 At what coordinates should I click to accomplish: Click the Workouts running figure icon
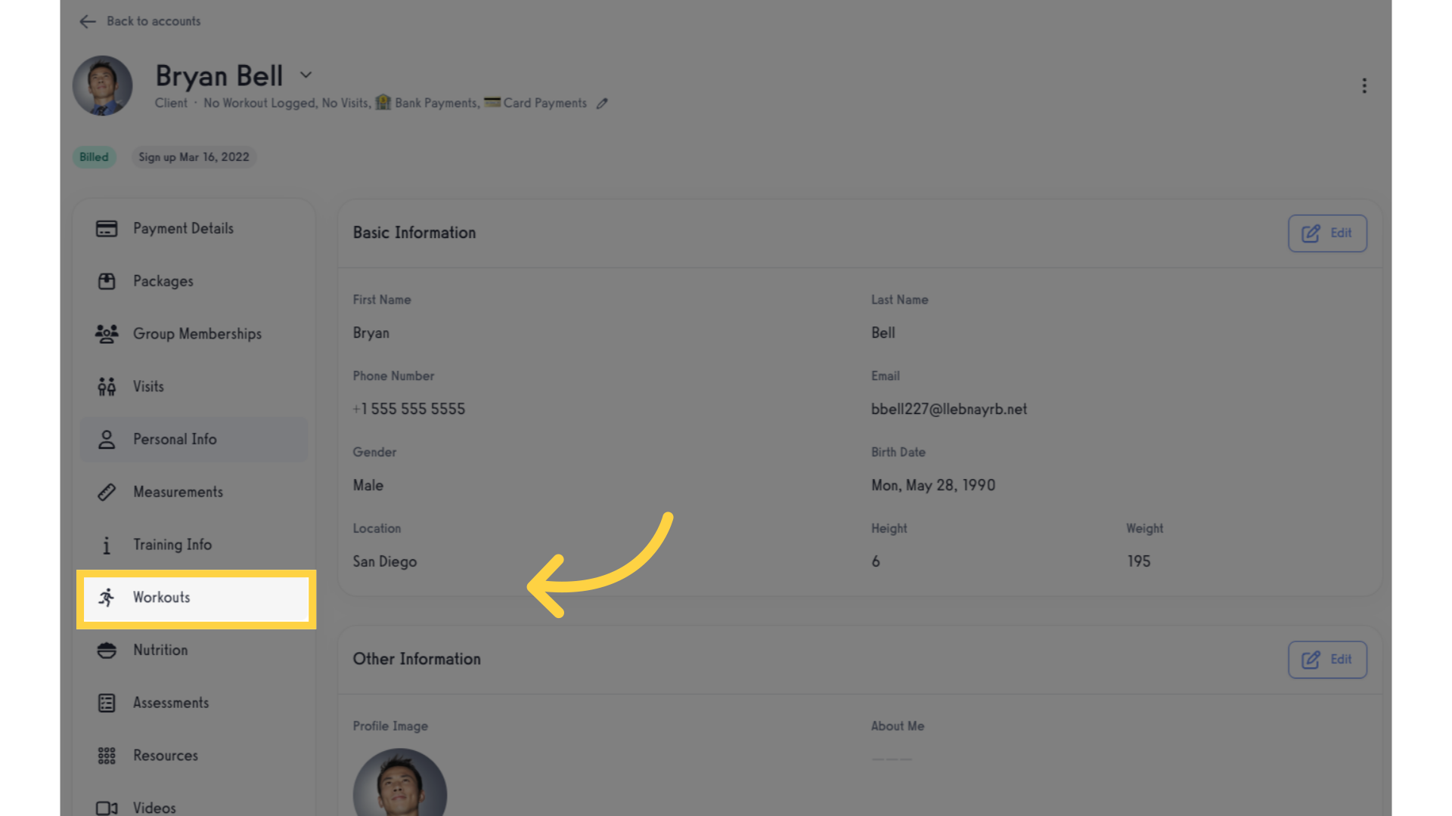[x=107, y=598]
